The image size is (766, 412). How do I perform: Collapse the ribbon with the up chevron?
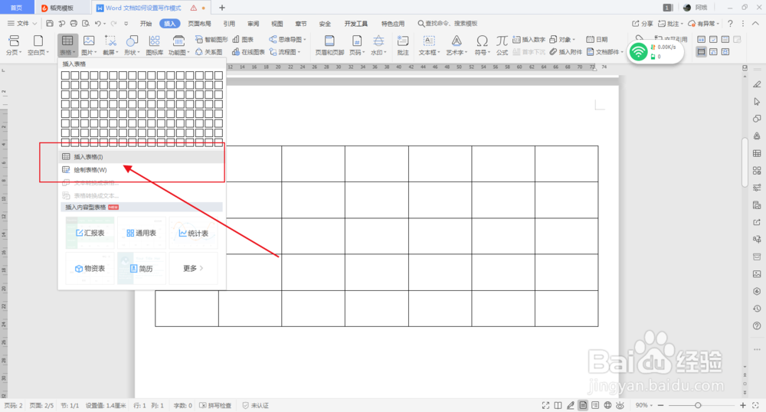755,24
